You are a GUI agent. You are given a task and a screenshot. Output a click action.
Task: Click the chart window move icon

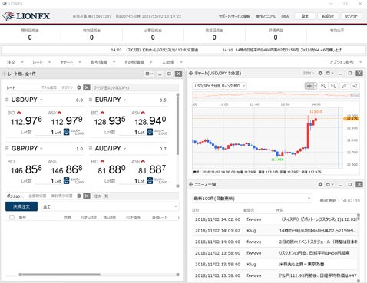pyautogui.click(x=191, y=74)
